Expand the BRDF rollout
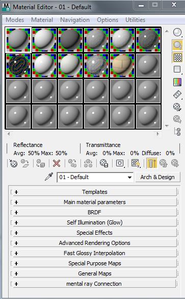The width and height of the screenshot is (185, 299). click(x=95, y=212)
